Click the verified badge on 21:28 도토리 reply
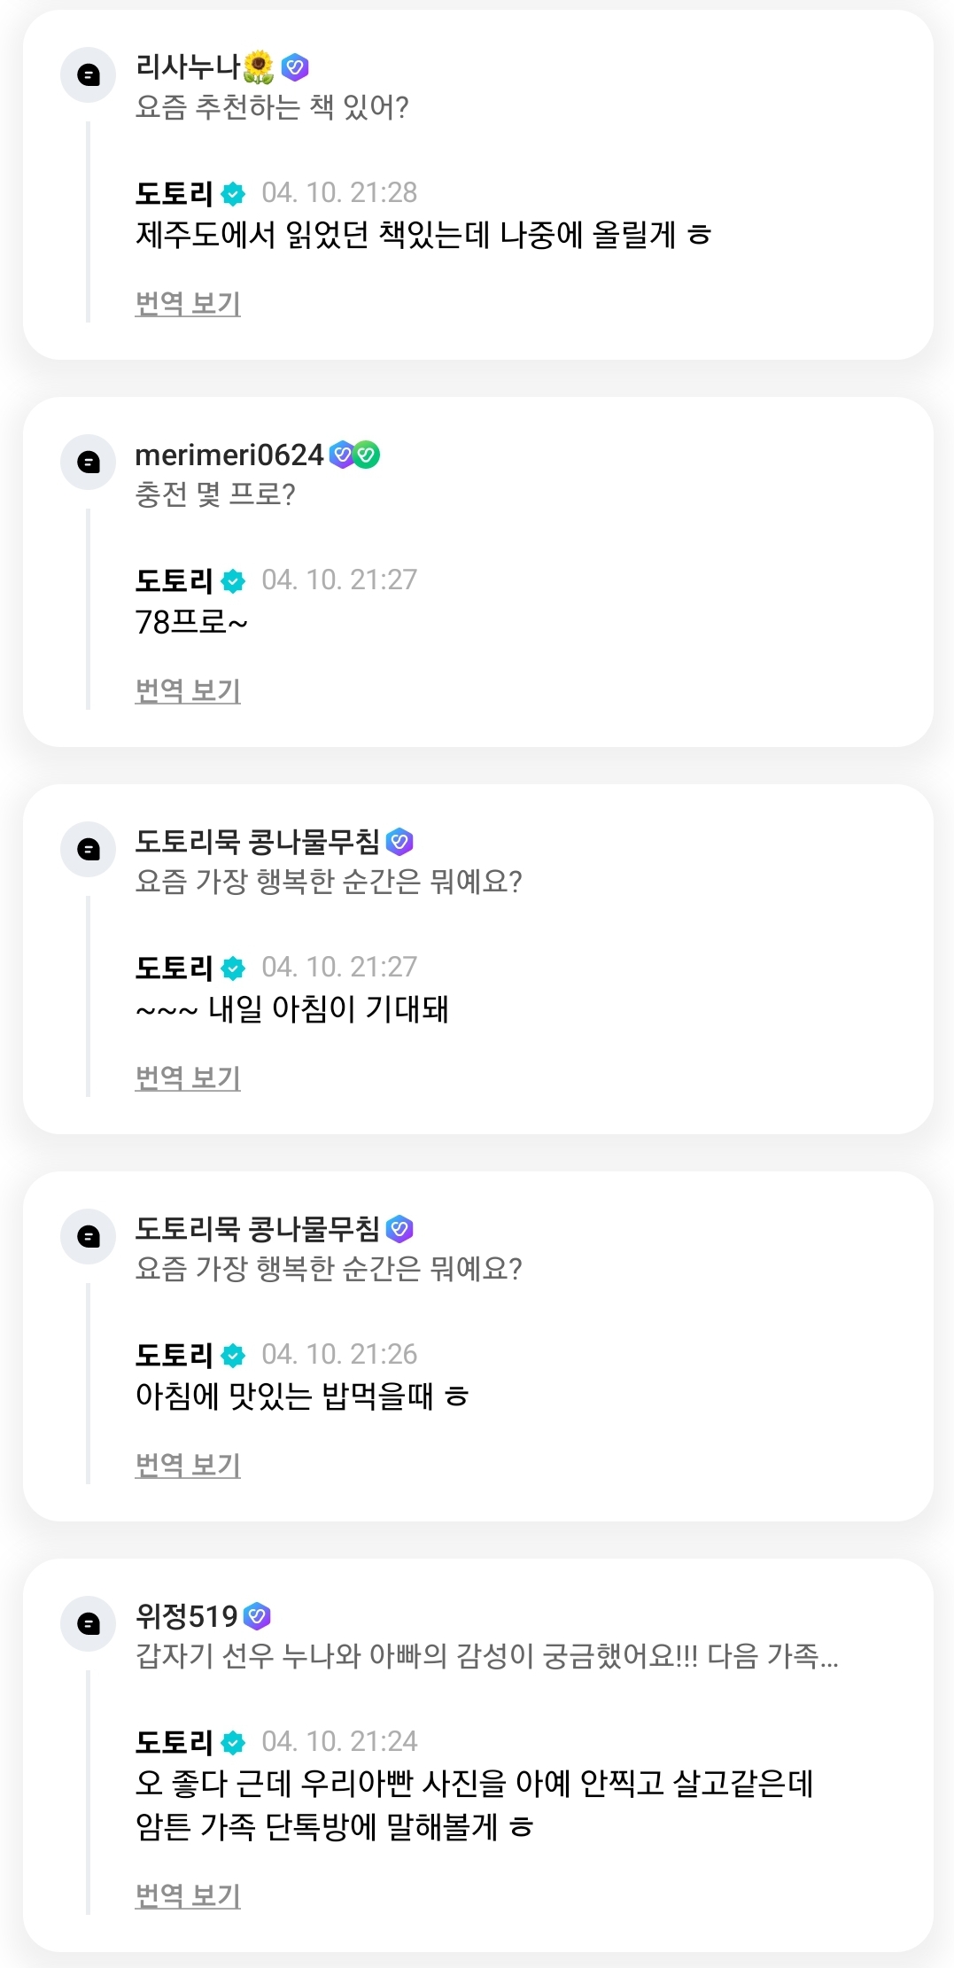Viewport: 954px width, 1968px height. coord(233,193)
